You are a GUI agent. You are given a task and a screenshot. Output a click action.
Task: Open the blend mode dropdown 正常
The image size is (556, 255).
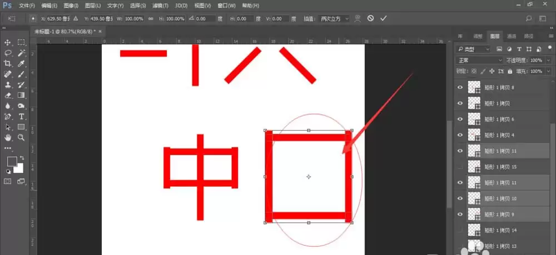pos(479,60)
